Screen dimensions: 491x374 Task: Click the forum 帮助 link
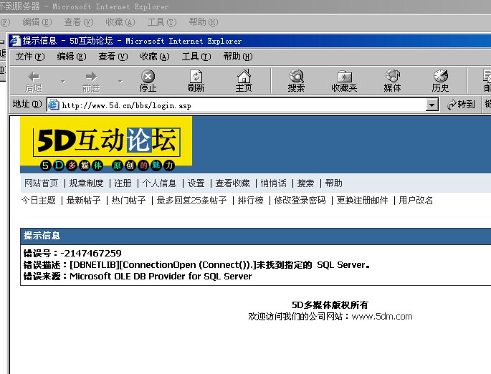pyautogui.click(x=333, y=183)
